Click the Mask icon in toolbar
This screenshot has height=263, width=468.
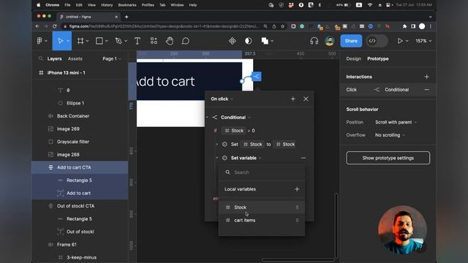pyautogui.click(x=248, y=41)
